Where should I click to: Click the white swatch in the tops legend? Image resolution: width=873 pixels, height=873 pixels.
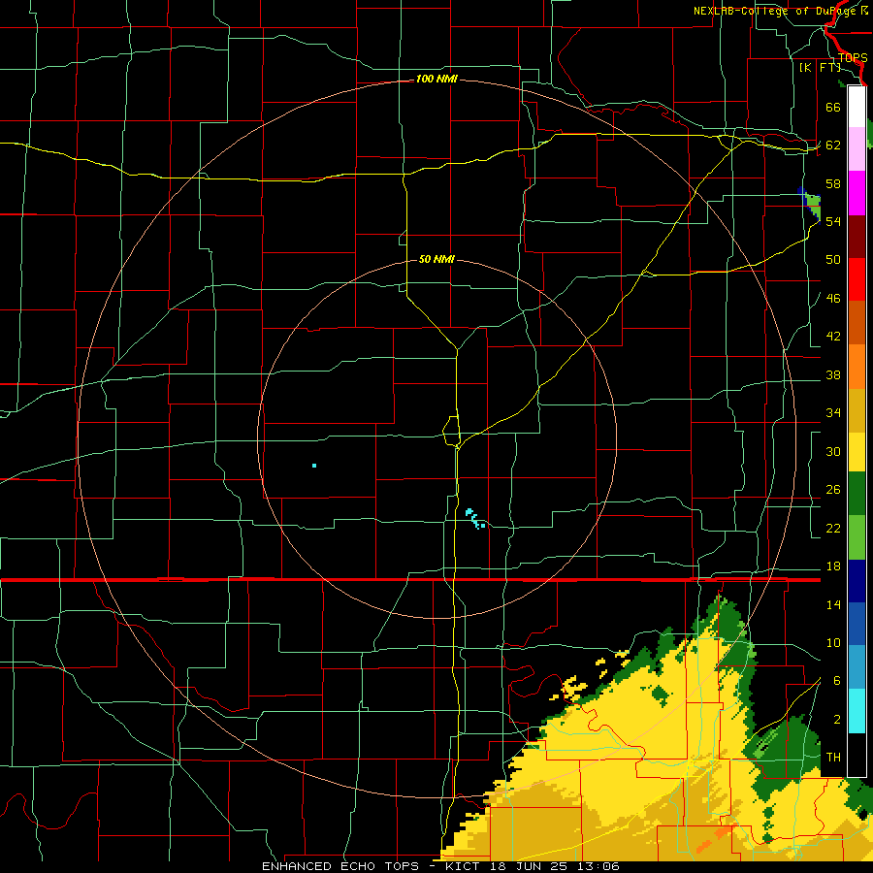point(857,107)
